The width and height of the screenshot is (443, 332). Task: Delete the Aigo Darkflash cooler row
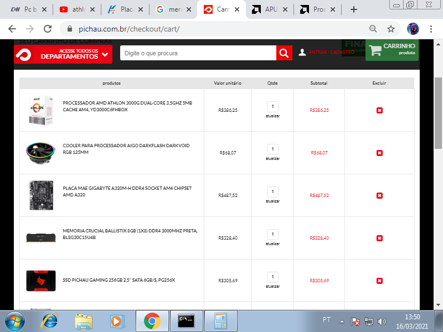(x=379, y=153)
